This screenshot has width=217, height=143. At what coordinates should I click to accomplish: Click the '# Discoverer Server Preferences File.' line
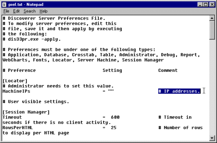pos(54,18)
